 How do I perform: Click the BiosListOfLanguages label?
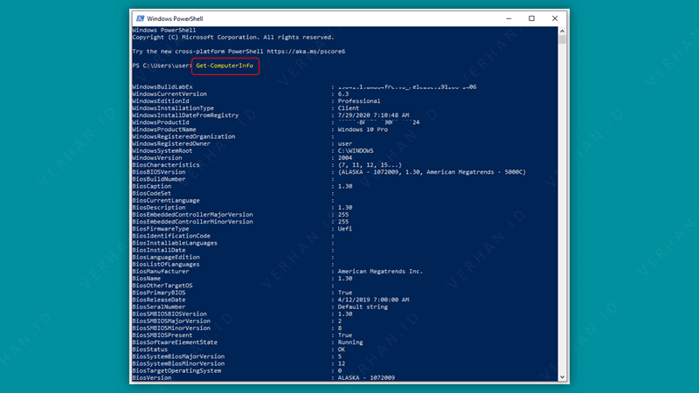[x=166, y=265]
